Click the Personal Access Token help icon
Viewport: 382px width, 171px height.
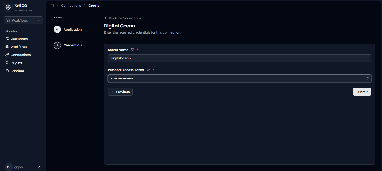148,69
